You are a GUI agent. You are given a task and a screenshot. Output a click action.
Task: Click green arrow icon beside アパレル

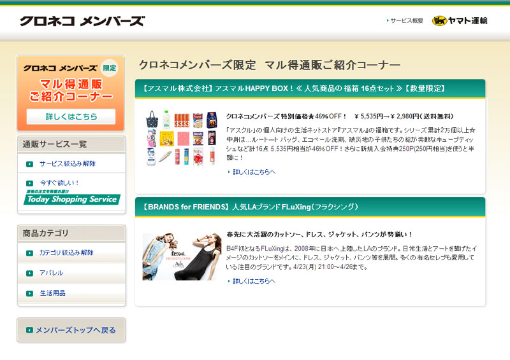tap(29, 273)
